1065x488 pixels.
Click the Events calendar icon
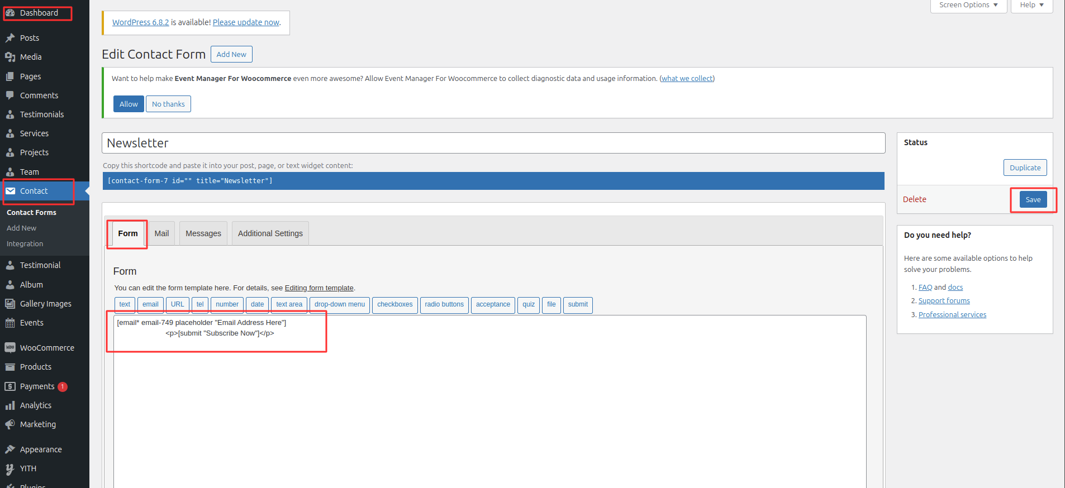pyautogui.click(x=10, y=323)
